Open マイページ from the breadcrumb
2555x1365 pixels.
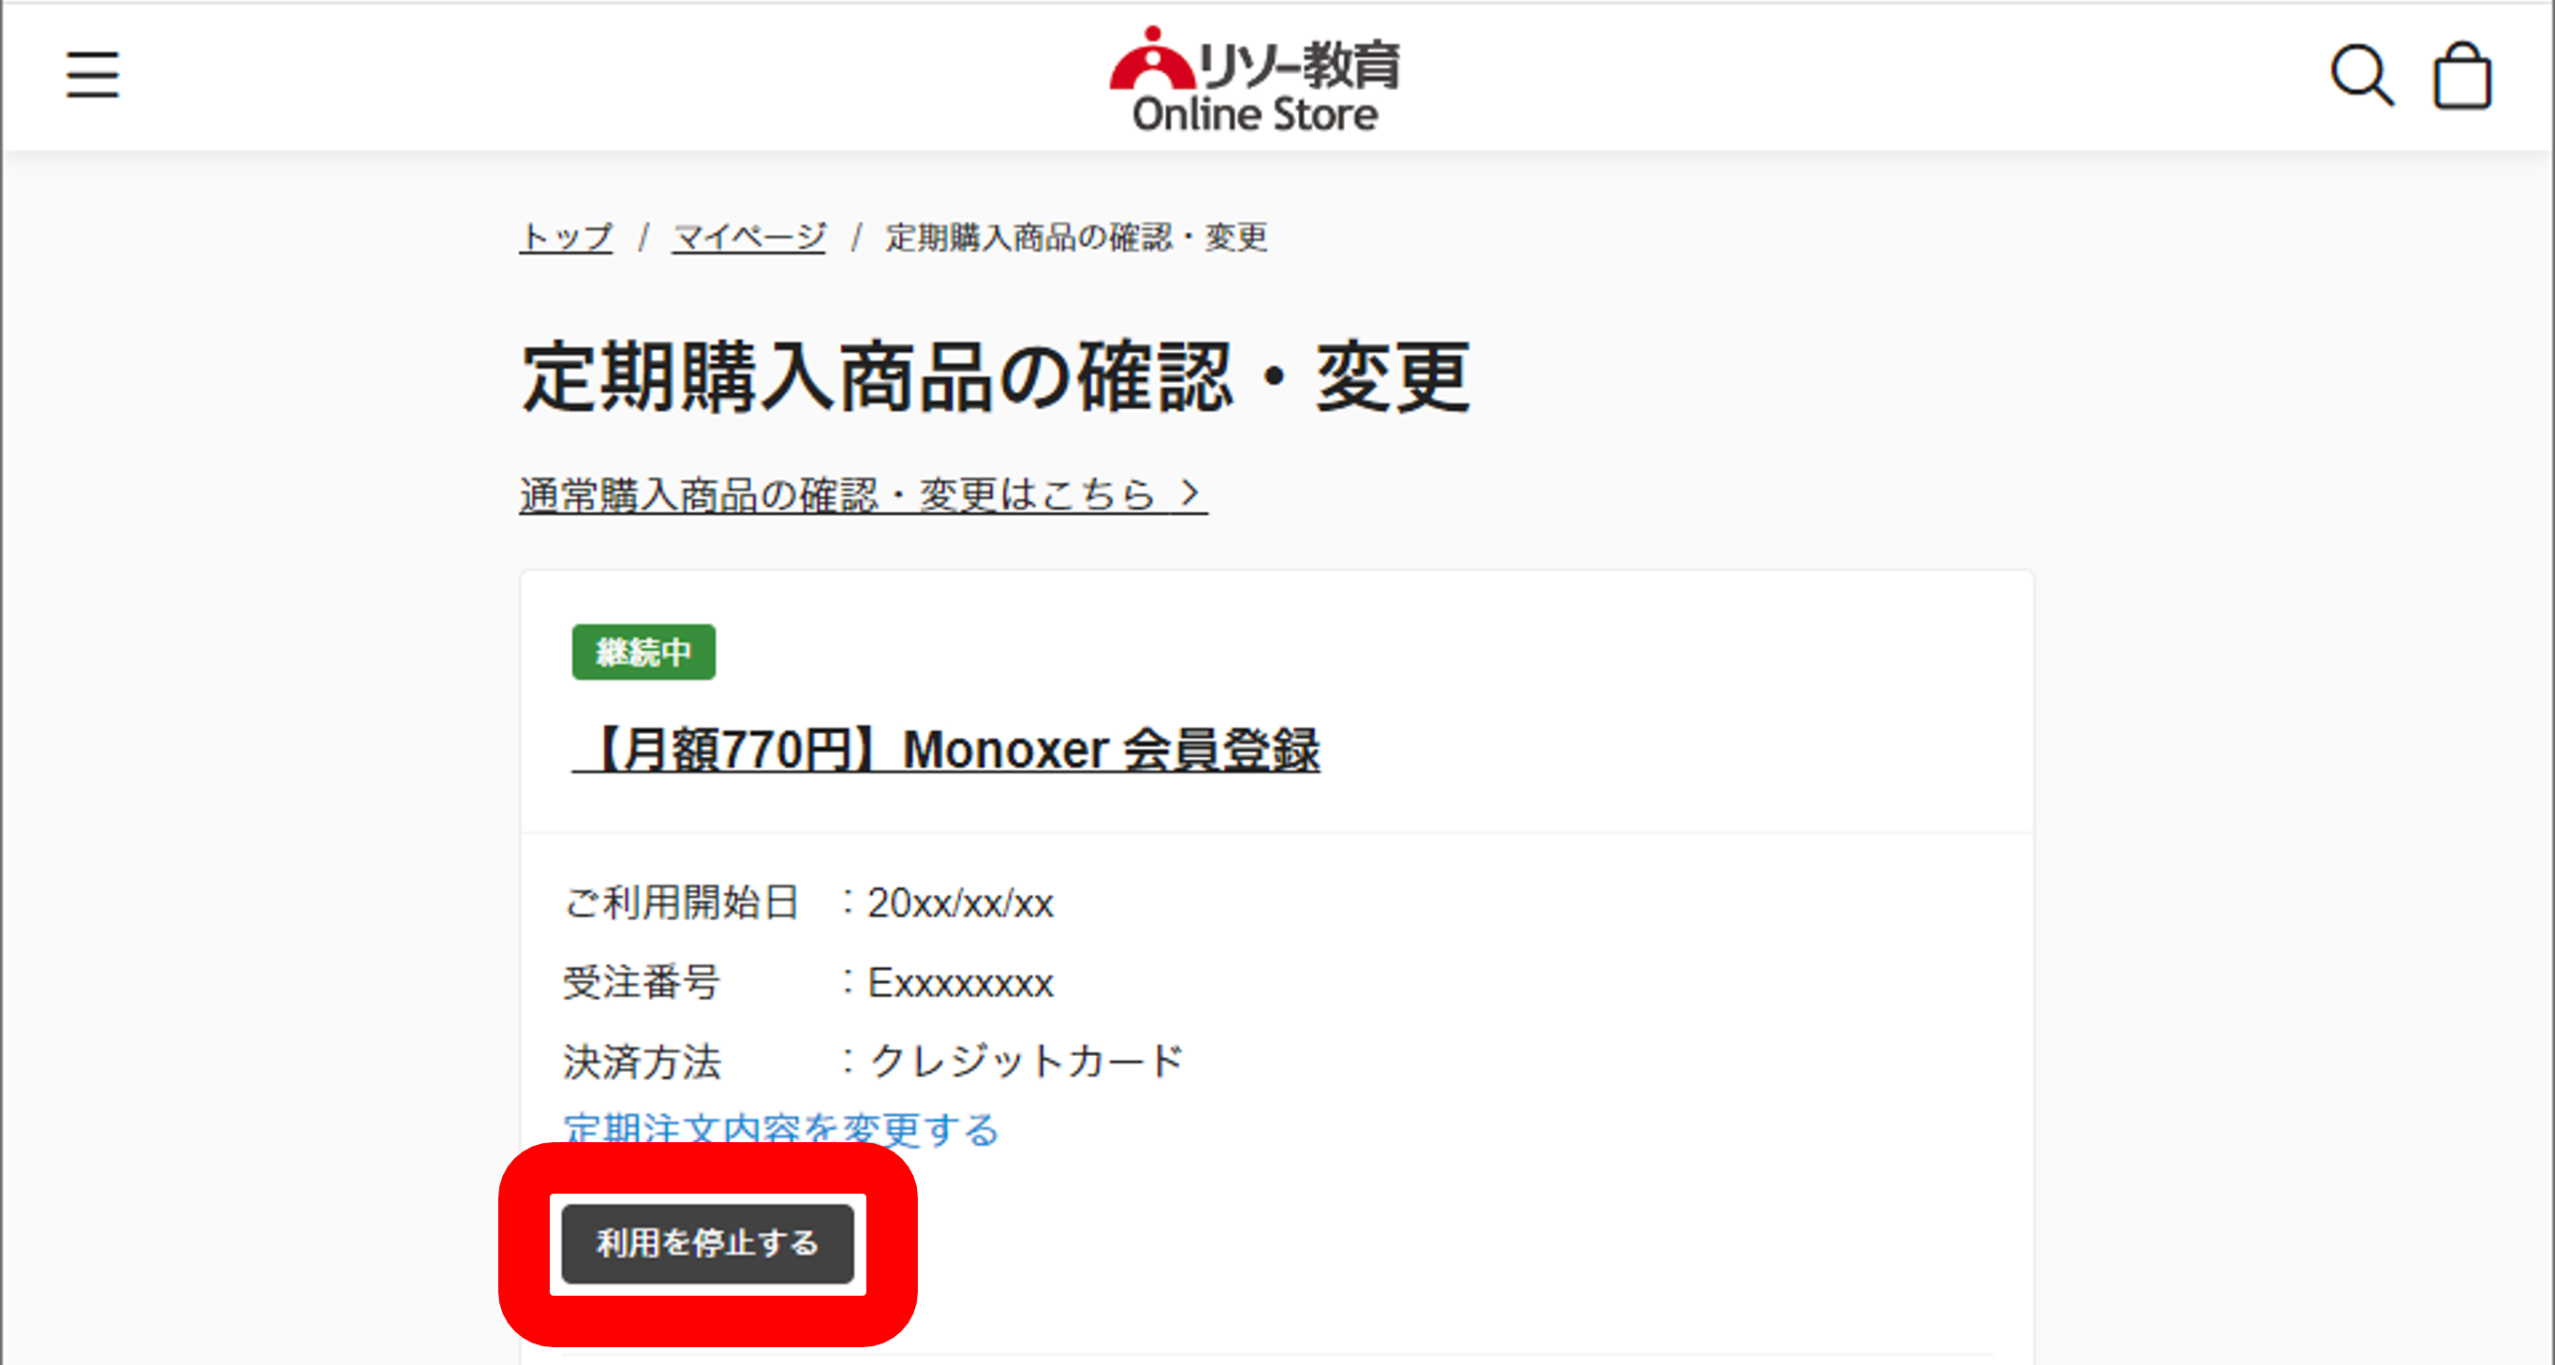pyautogui.click(x=749, y=237)
